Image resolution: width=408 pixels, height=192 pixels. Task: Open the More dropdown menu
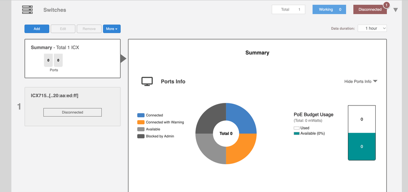(x=111, y=29)
